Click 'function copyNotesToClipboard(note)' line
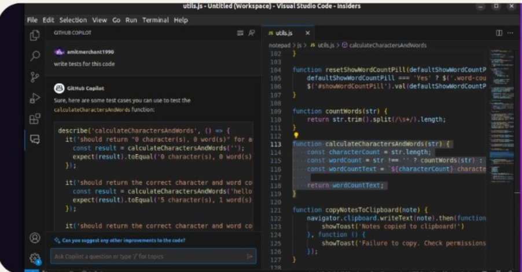 [360, 210]
